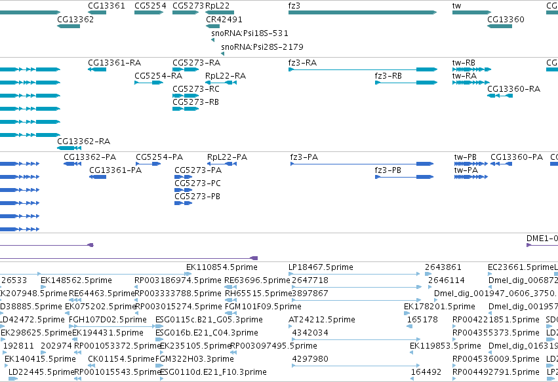Select the ESG016b.E21_C04.3prime label
Image resolution: width=558 pixels, height=382 pixels.
(x=207, y=333)
